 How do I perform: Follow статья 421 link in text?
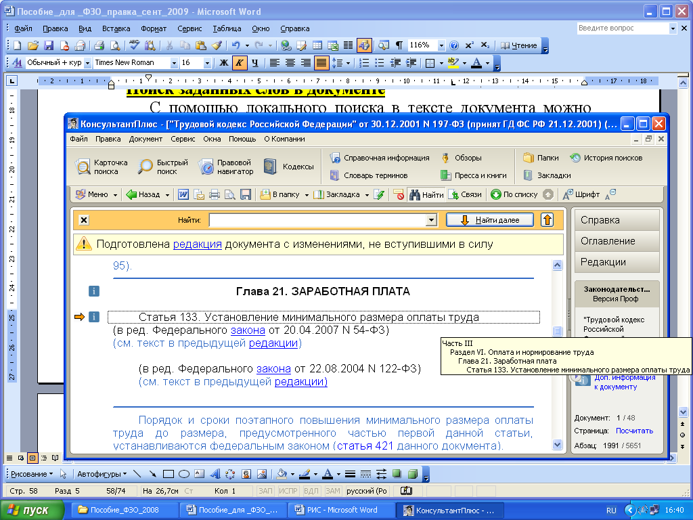[365, 446]
